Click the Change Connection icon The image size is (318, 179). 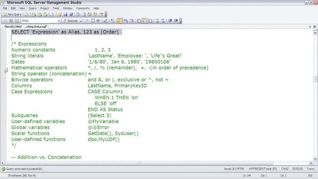coord(17,21)
